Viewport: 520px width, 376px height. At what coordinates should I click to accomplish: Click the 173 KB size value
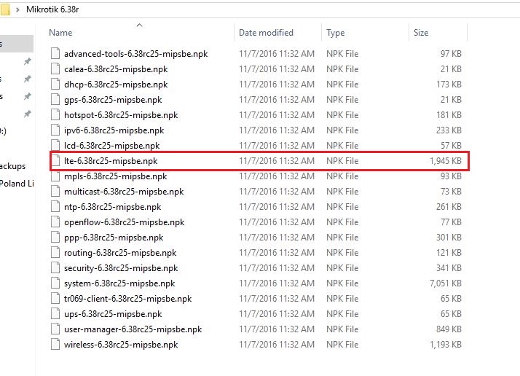(x=449, y=85)
